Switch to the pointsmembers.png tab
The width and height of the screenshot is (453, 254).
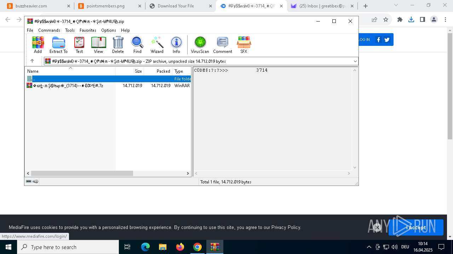[109, 6]
